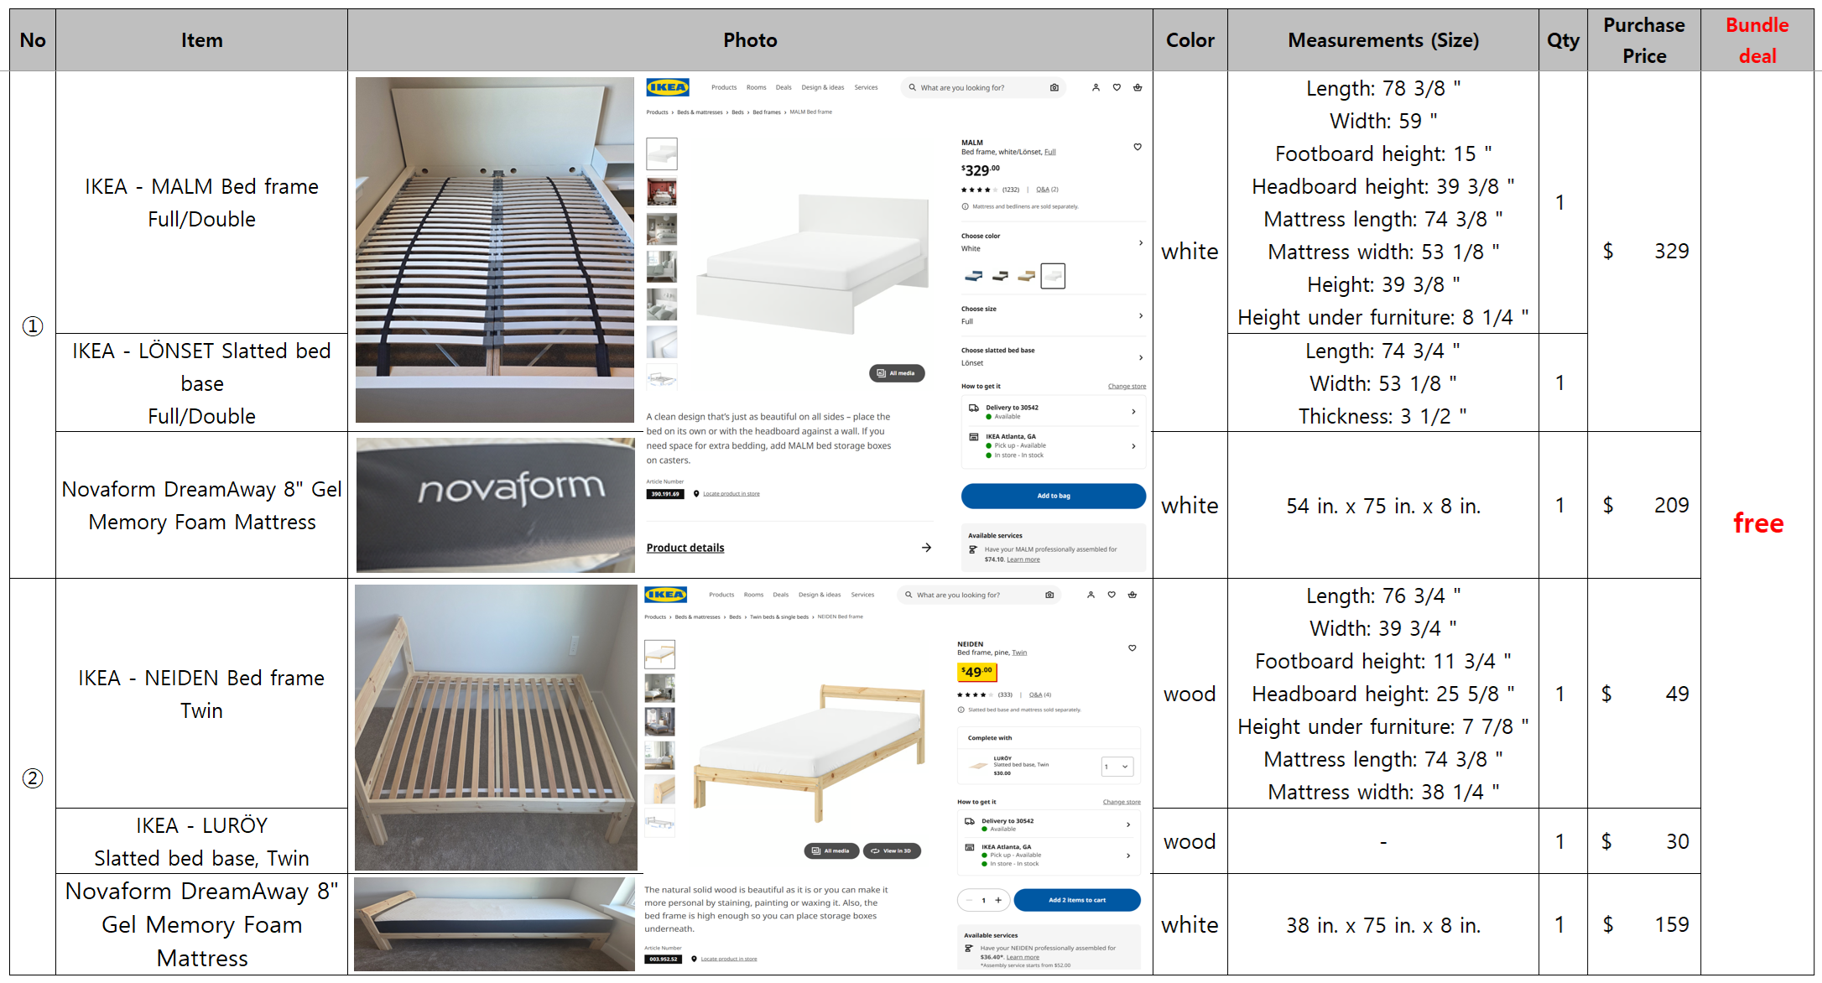This screenshot has width=1822, height=983.
Task: Click Product details link for MALM
Action: coord(685,548)
